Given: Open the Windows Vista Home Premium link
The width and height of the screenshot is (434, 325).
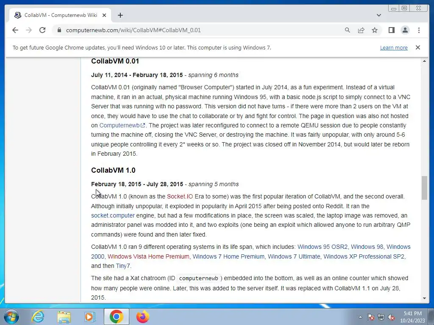Looking at the screenshot, I should pyautogui.click(x=148, y=256).
